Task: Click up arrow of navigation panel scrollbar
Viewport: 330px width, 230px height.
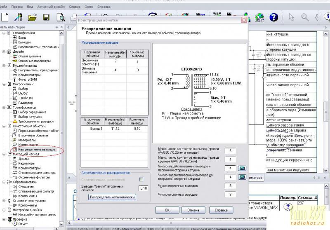Action: [61, 33]
